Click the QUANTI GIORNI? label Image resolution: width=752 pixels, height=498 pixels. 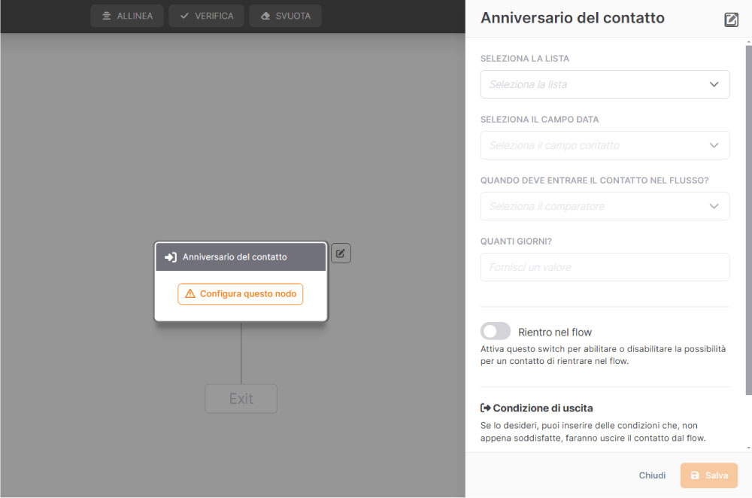pyautogui.click(x=516, y=241)
